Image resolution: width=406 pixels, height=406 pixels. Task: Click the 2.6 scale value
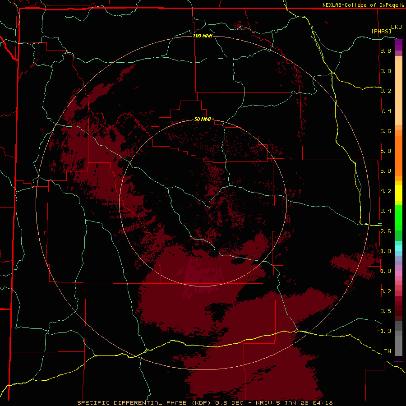pos(386,231)
